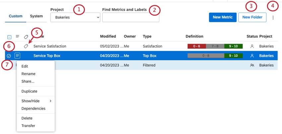Click the tag column header icon
Screen dimensions: 282x134
click(x=26, y=37)
